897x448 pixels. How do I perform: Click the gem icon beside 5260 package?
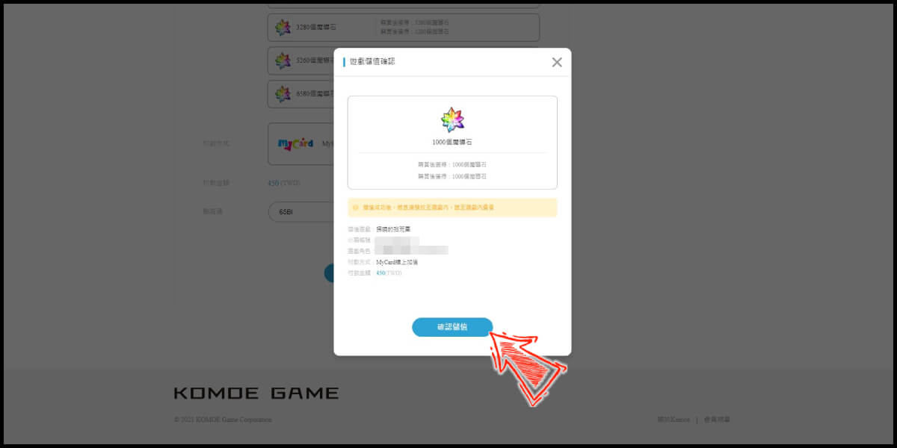[283, 60]
